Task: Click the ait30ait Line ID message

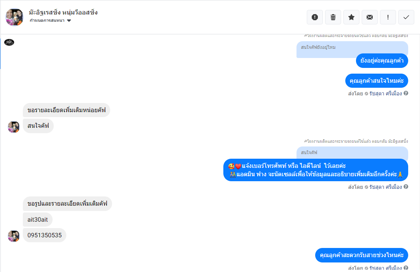Action: point(37,219)
